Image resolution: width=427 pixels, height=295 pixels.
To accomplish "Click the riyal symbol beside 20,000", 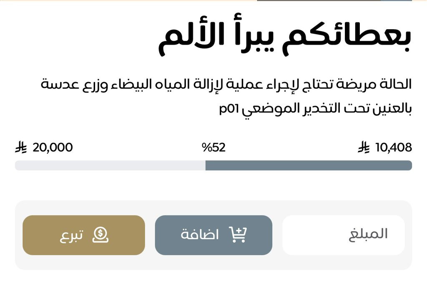I will (21, 147).
